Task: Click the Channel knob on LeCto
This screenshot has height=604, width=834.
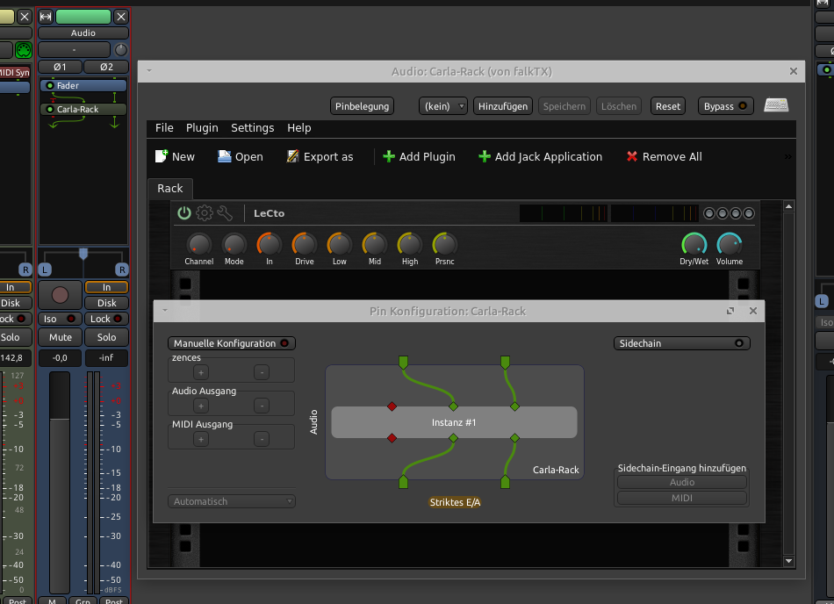Action: 199,245
